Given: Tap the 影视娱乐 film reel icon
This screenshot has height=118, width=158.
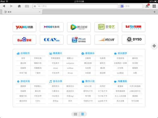Looking at the screenshot, I should pos(83,53).
